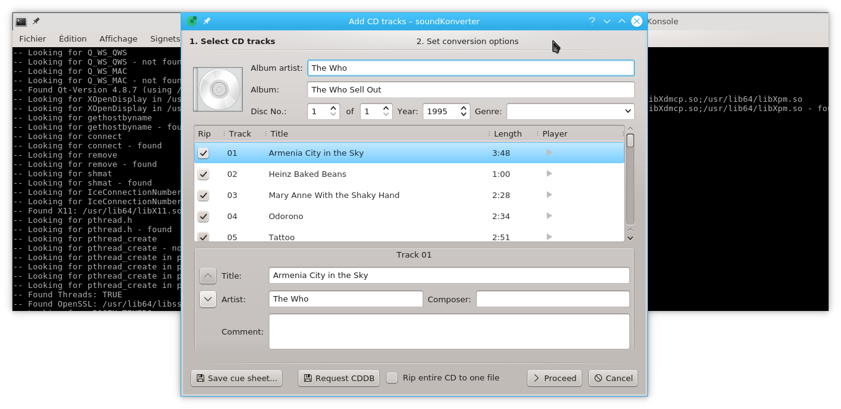This screenshot has height=409, width=841.
Task: Decrease the Year value
Action: (x=464, y=115)
